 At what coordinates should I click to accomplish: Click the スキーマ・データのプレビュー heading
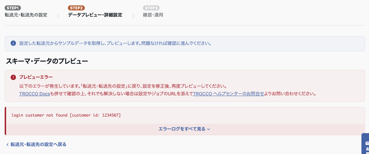tap(47, 61)
